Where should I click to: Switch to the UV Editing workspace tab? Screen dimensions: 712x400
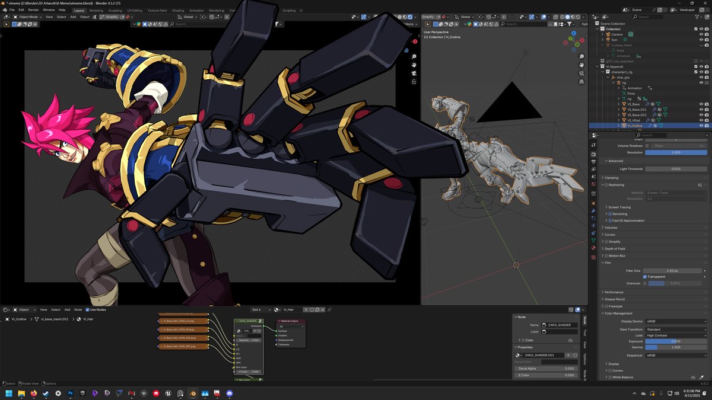pos(135,10)
